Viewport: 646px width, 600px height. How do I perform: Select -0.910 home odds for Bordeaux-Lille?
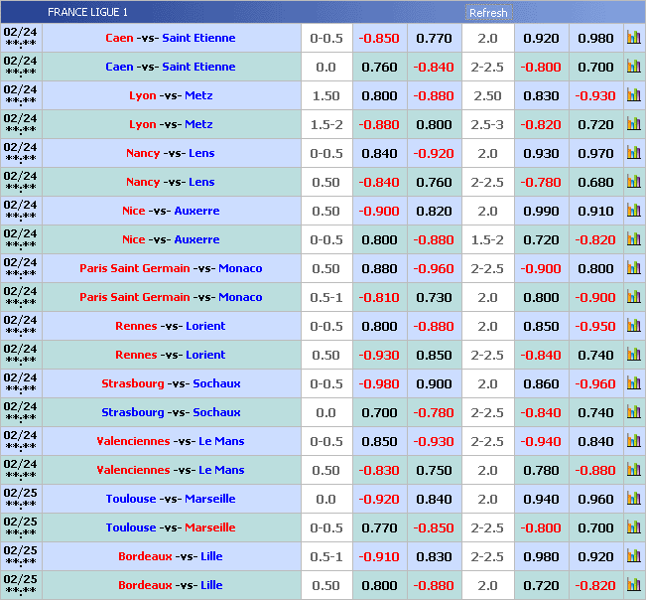(x=379, y=557)
